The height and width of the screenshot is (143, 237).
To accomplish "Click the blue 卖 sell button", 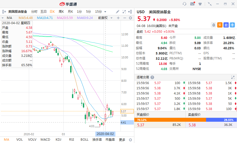I will [226, 25].
